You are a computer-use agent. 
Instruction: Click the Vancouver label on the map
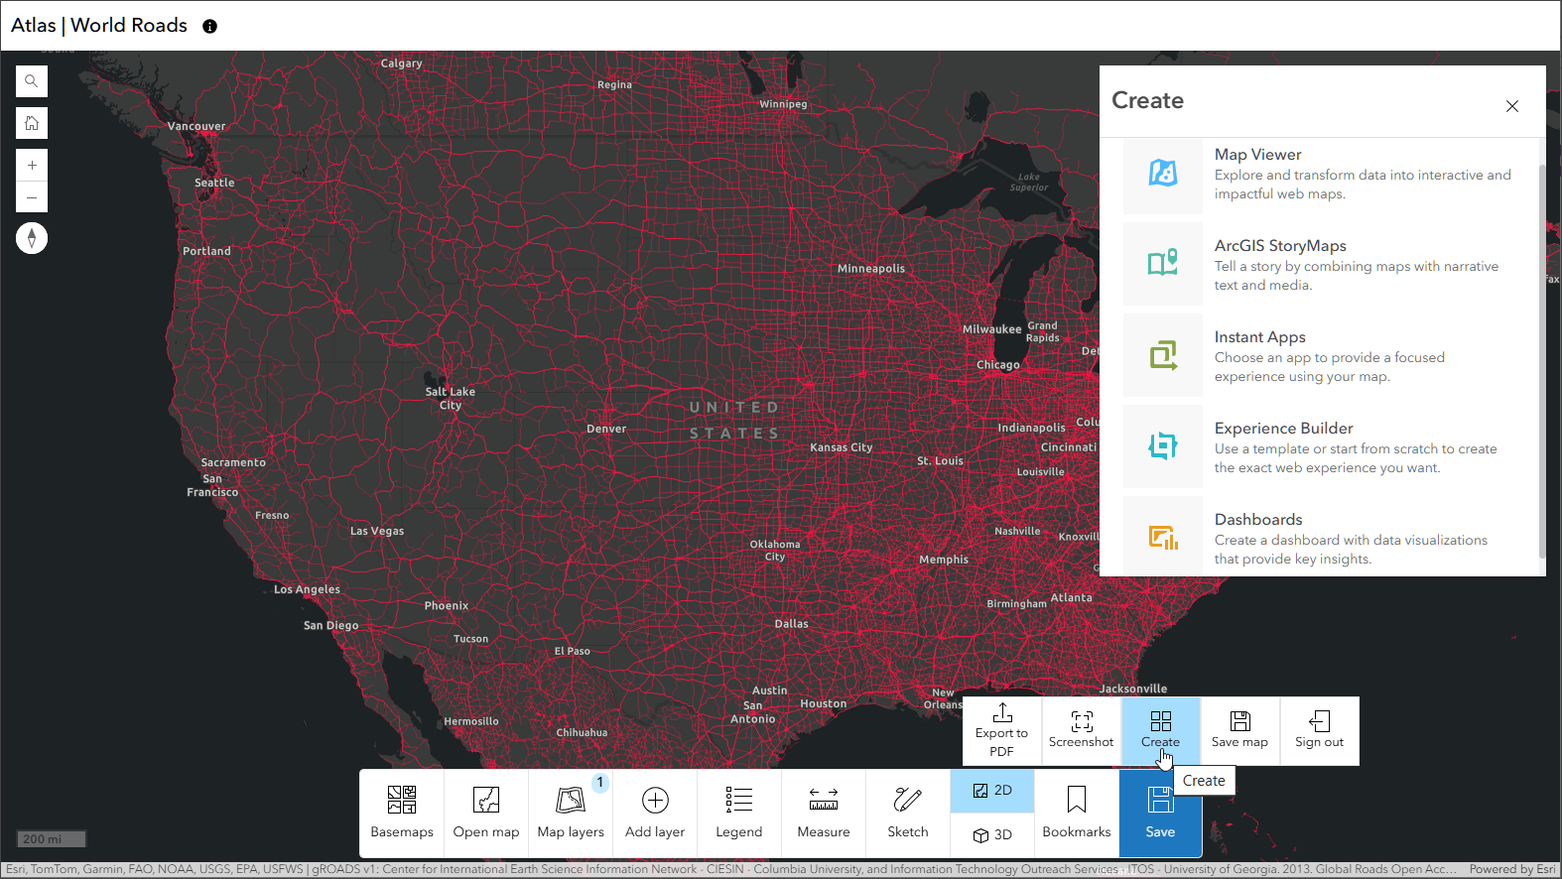click(x=196, y=127)
